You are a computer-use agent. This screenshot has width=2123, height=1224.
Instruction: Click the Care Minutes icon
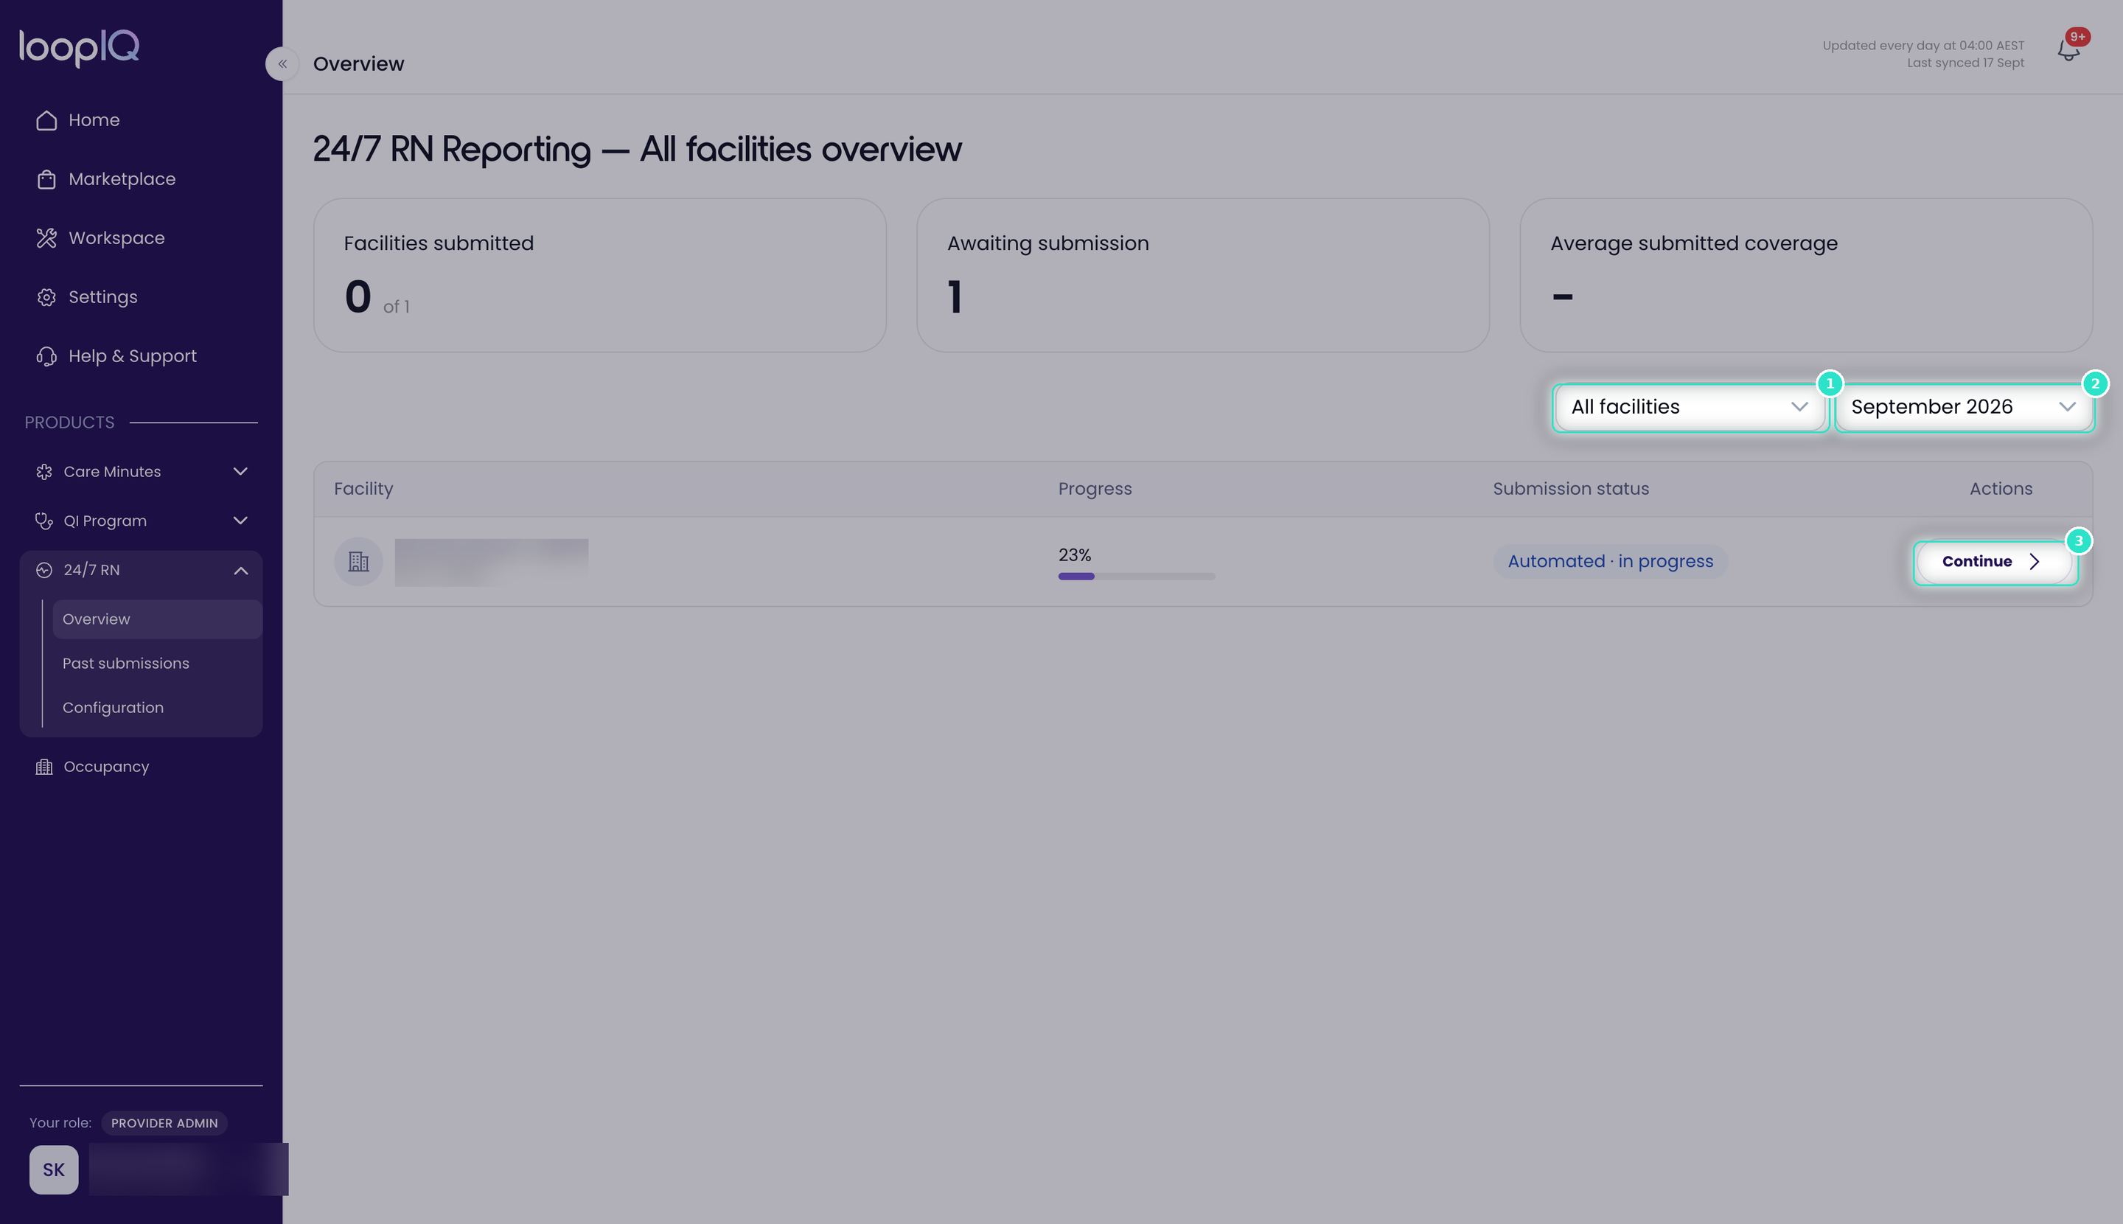(x=43, y=472)
